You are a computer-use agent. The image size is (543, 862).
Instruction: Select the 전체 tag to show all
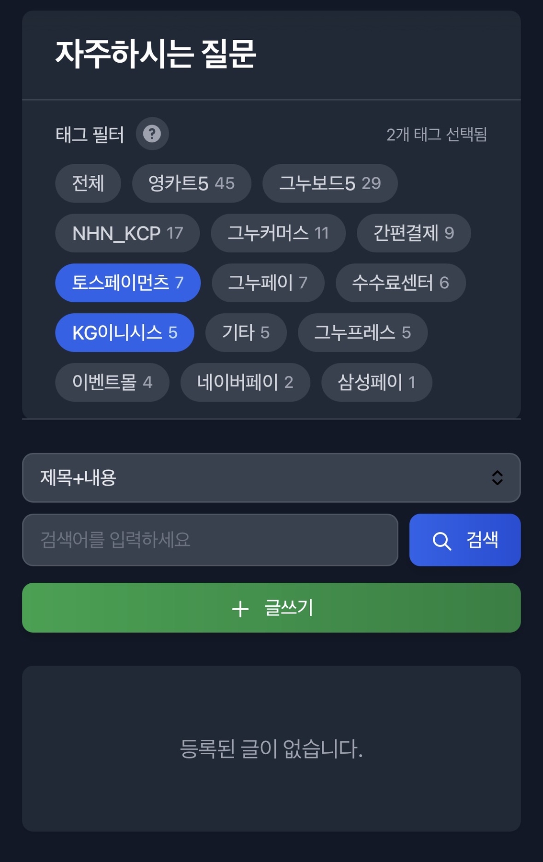click(x=88, y=183)
